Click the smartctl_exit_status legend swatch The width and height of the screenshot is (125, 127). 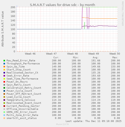(4, 118)
